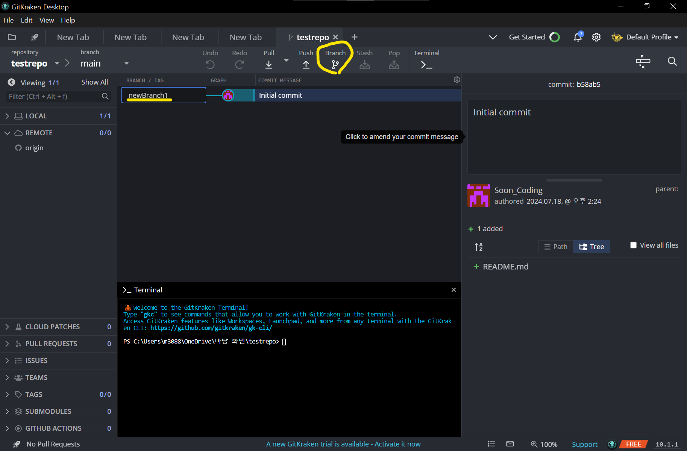Activate the new GitKraken trial link
This screenshot has width=687, height=451.
tap(343, 444)
